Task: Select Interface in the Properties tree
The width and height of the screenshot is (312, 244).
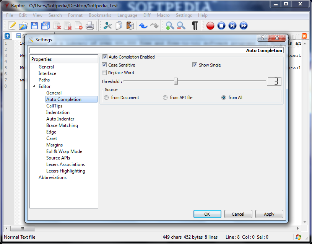Action: coord(47,73)
